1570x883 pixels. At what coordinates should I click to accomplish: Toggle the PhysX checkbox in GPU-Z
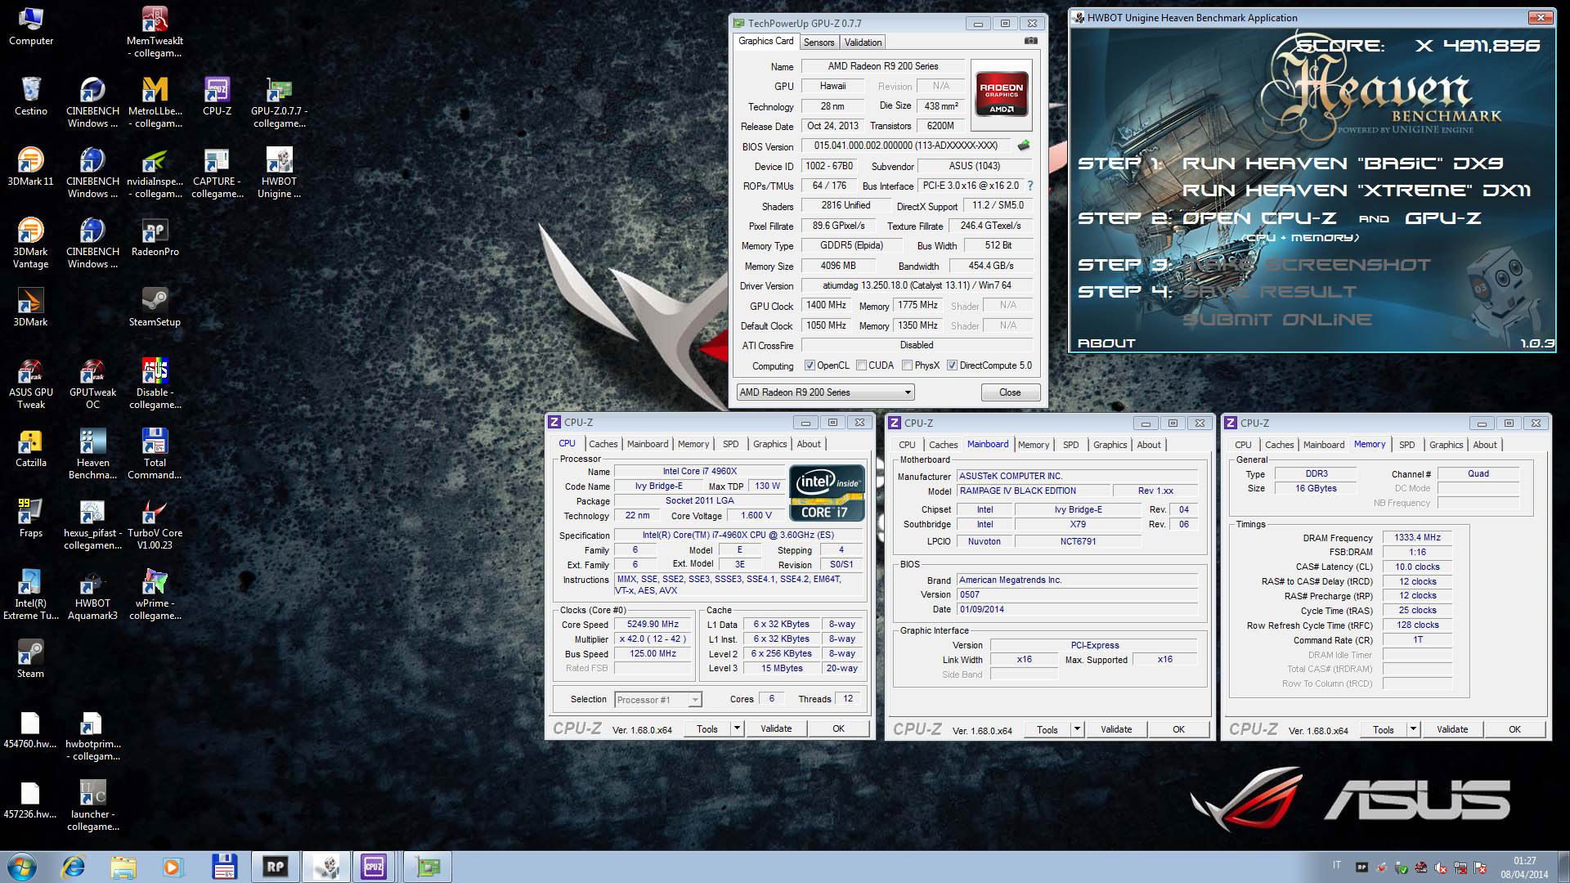[x=907, y=365]
